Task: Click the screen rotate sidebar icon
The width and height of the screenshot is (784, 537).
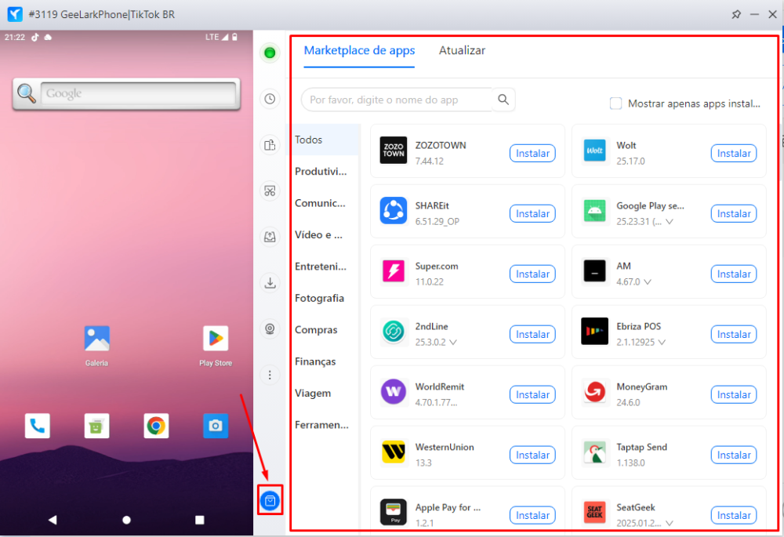Action: (x=270, y=145)
